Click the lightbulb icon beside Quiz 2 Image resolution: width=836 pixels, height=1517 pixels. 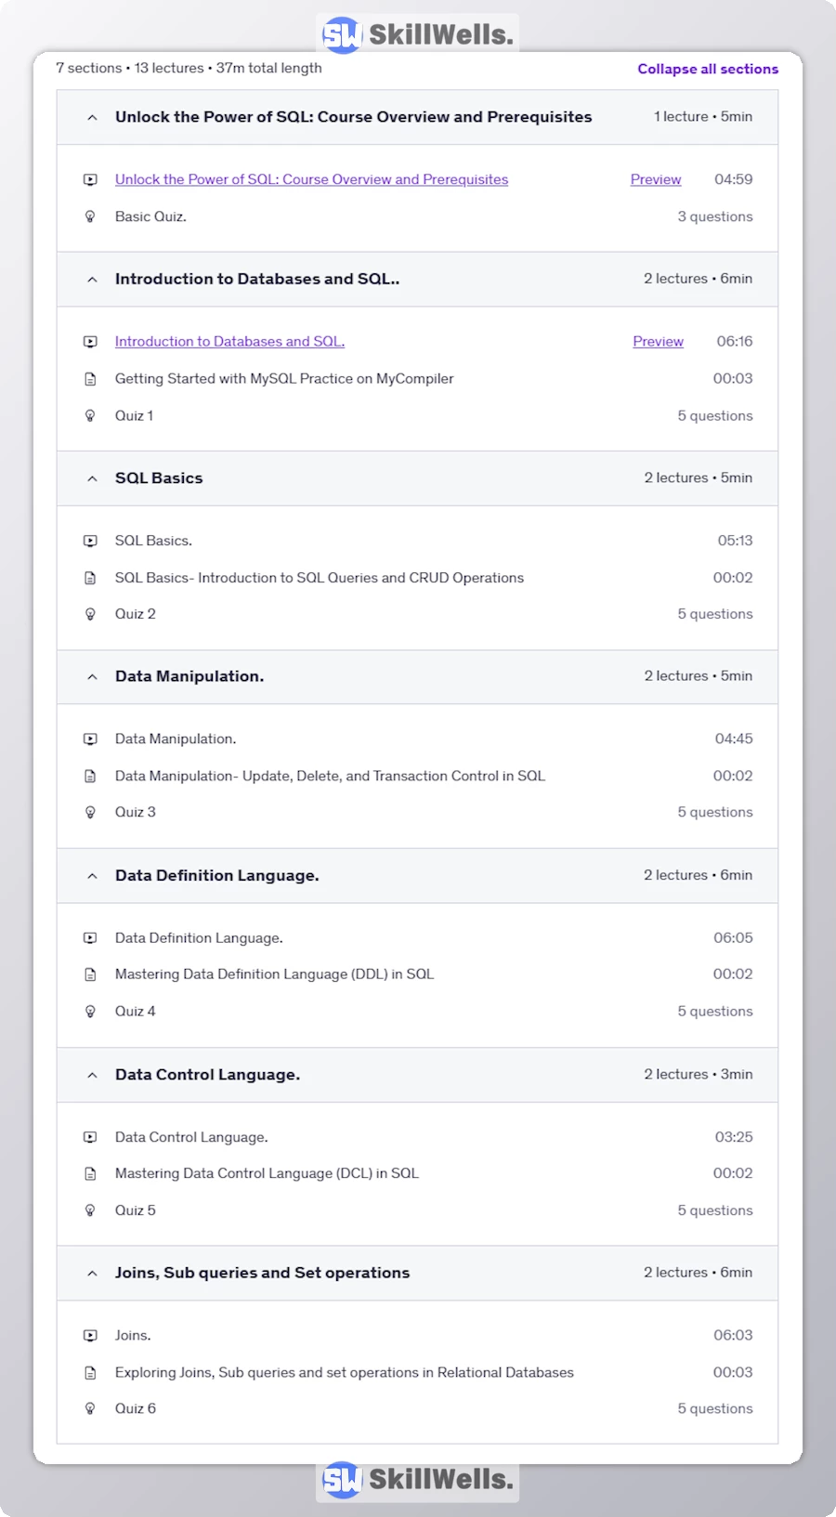tap(90, 614)
